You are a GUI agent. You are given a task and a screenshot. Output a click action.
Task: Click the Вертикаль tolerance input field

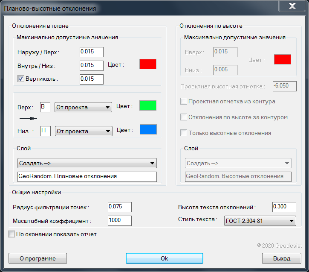point(92,79)
